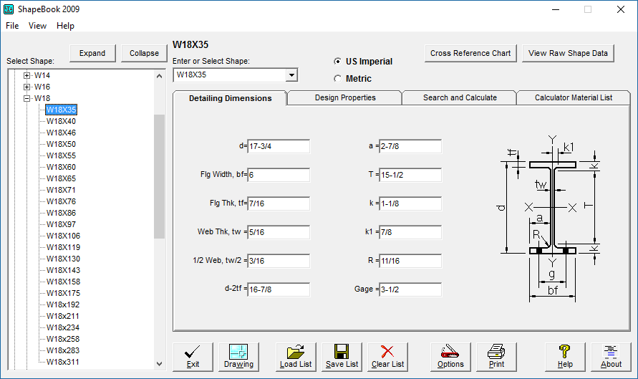The image size is (638, 379).
Task: Select the Detailing Dimensions tab
Action: coord(231,98)
